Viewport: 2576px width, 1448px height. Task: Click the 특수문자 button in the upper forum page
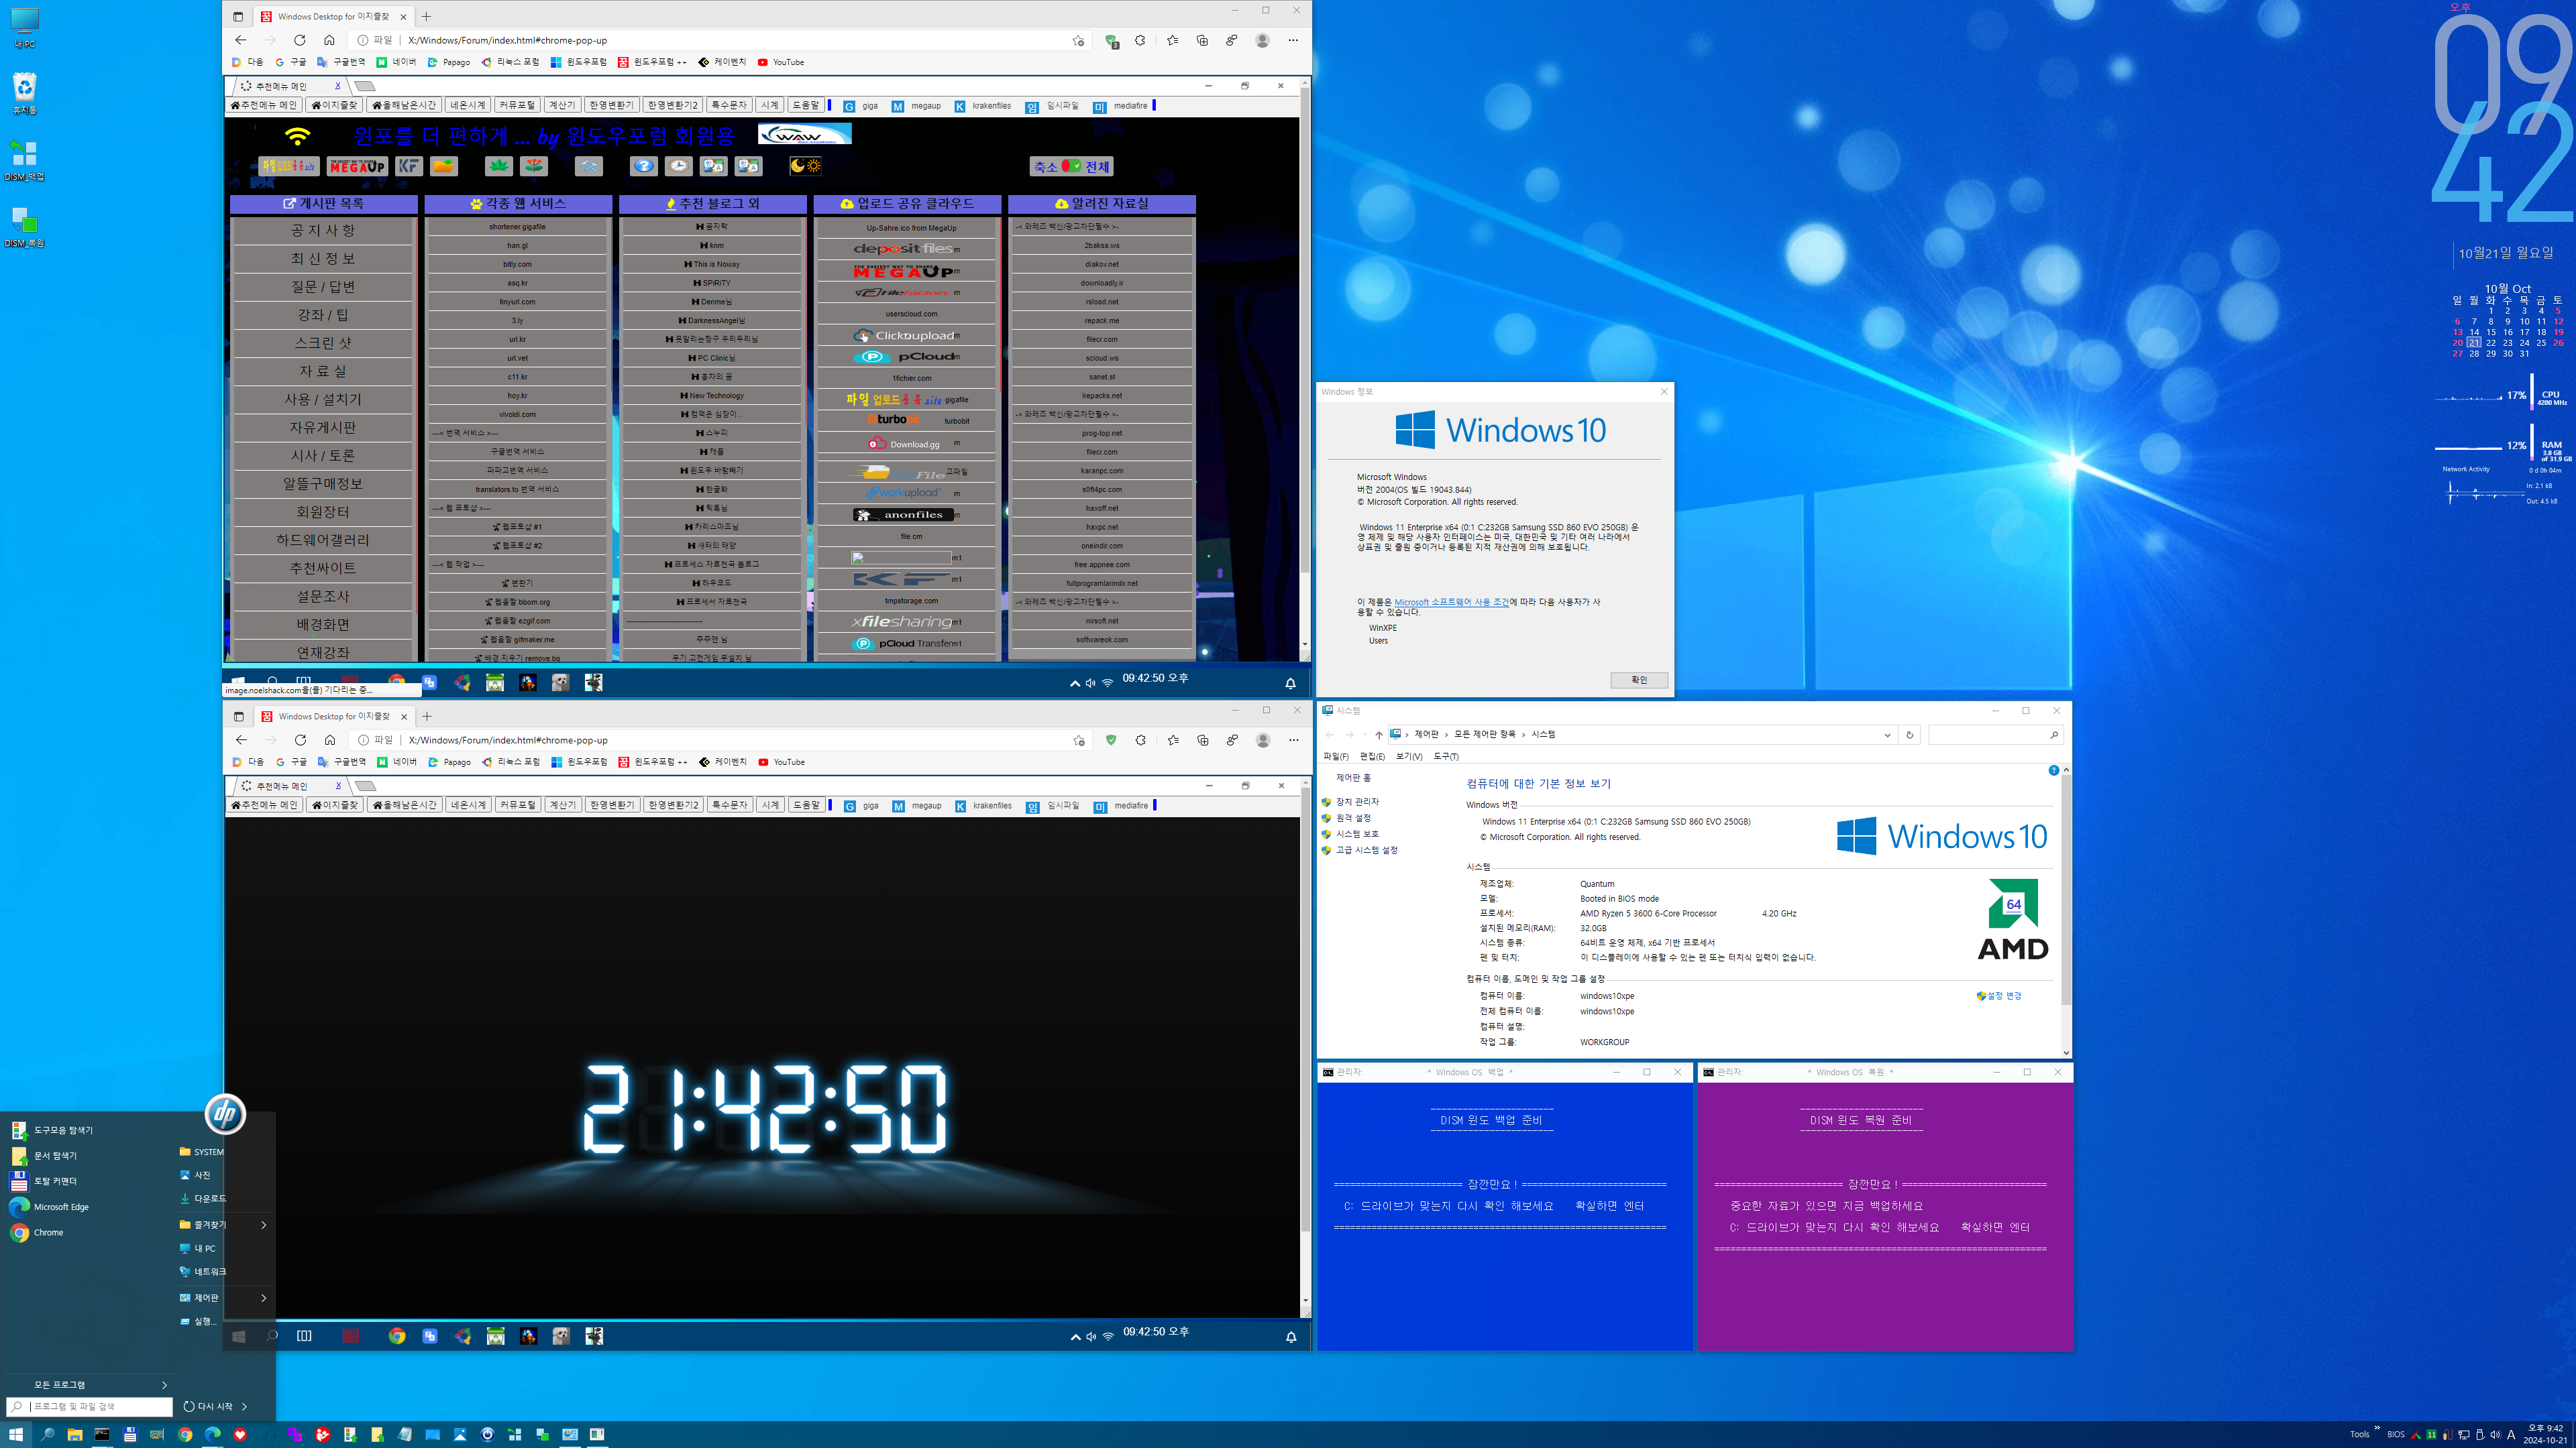[729, 105]
